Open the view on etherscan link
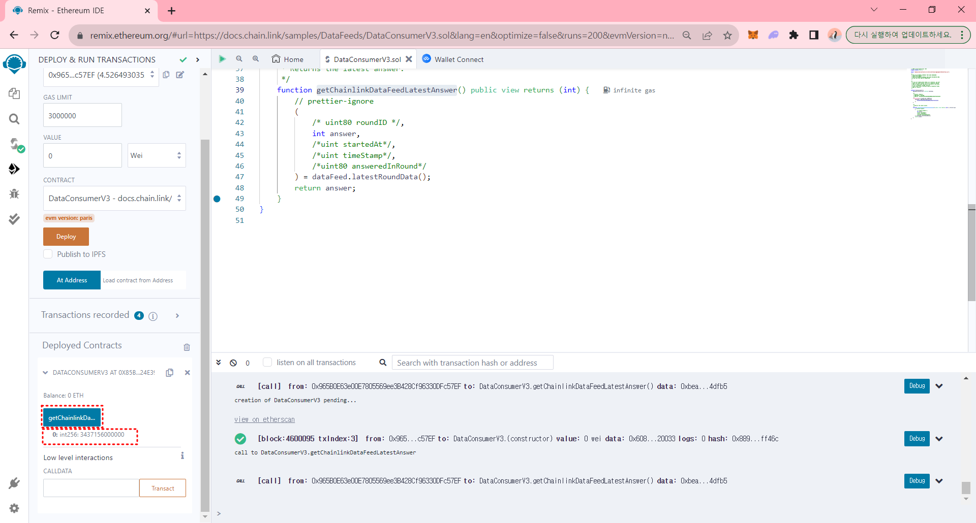976x523 pixels. [264, 419]
